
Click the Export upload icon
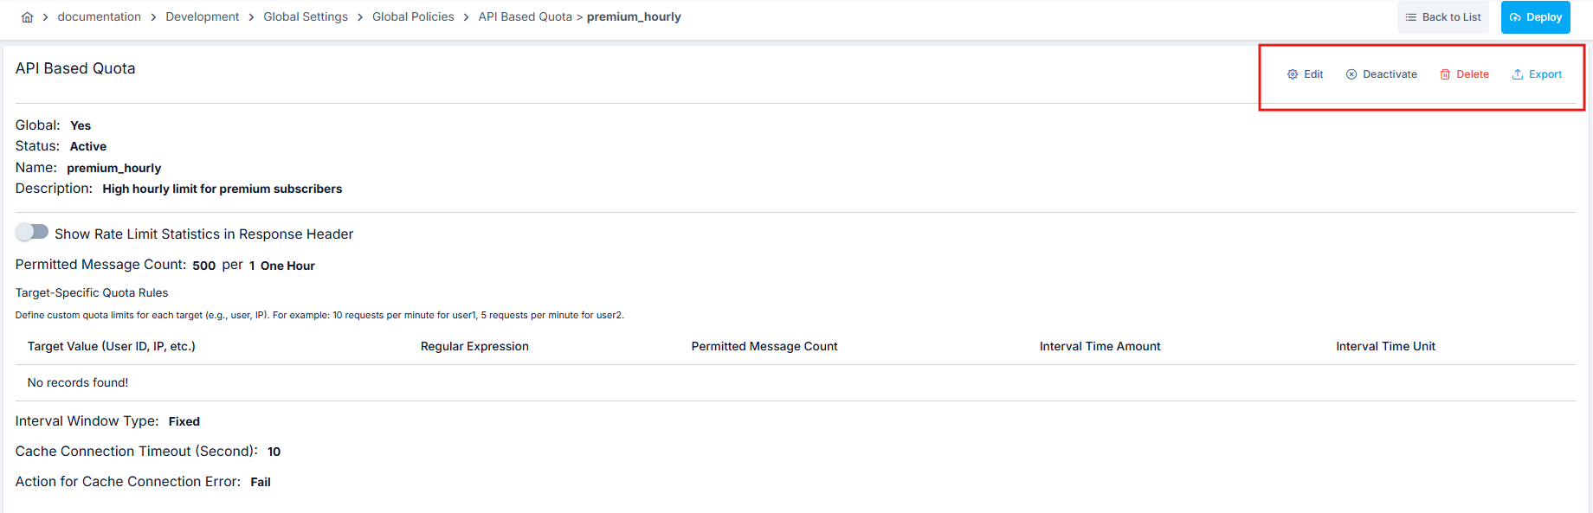1518,74
